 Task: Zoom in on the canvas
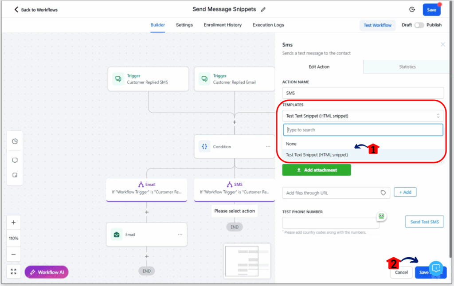(x=14, y=222)
